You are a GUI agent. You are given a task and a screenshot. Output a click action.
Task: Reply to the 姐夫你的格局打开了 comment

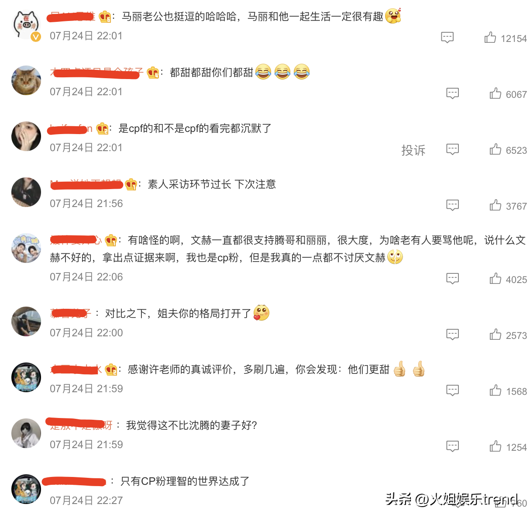coord(452,335)
